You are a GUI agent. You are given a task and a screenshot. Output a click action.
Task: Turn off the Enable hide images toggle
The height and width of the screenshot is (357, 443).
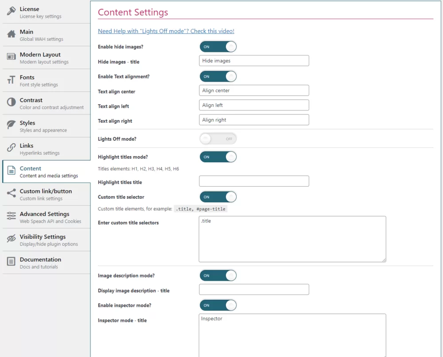coord(218,47)
